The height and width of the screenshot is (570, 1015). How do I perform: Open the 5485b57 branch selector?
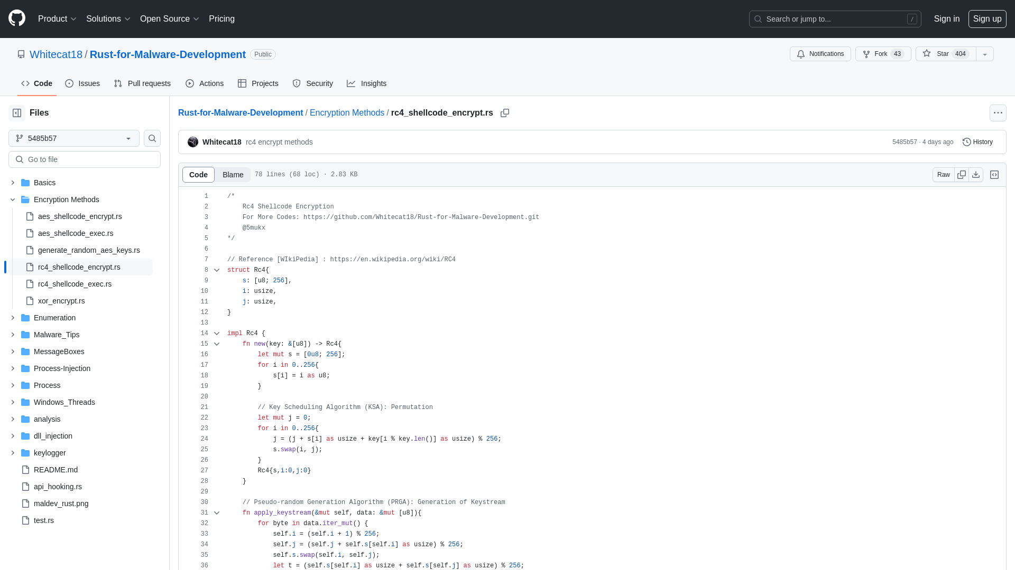click(x=74, y=138)
